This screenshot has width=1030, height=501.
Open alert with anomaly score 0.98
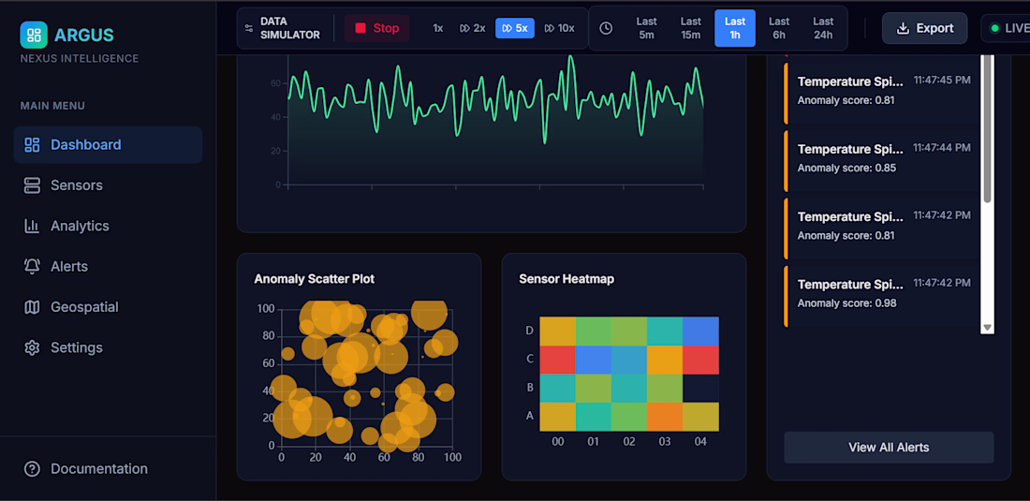(880, 295)
